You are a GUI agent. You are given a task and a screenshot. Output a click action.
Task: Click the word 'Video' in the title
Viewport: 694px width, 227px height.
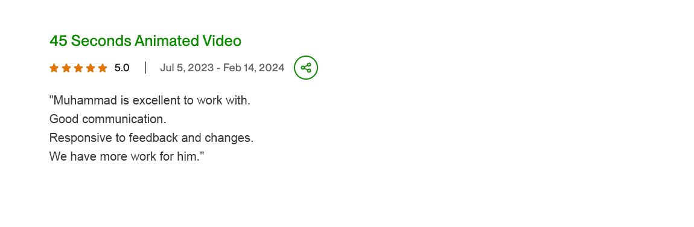click(221, 40)
